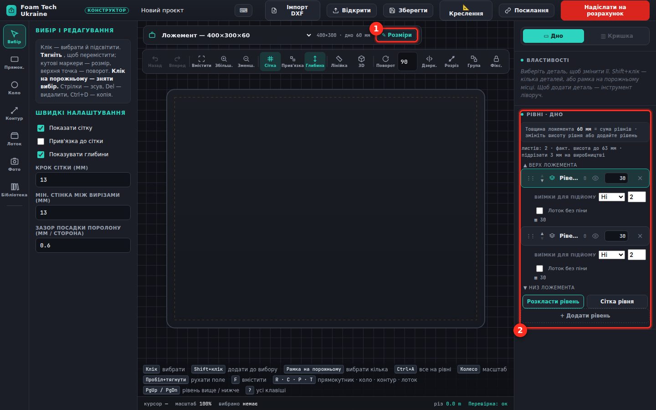Click the Зазор посадки поролону field
The height and width of the screenshot is (410, 656).
(x=83, y=246)
